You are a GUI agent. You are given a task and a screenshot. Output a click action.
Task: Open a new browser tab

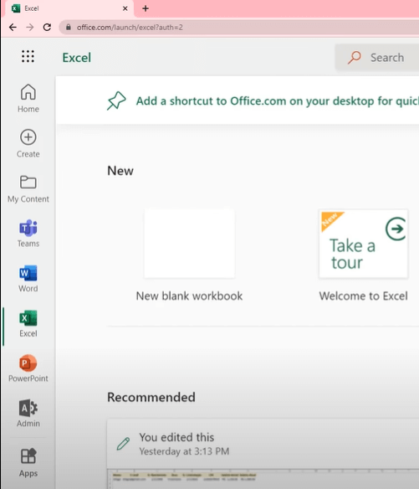click(146, 8)
